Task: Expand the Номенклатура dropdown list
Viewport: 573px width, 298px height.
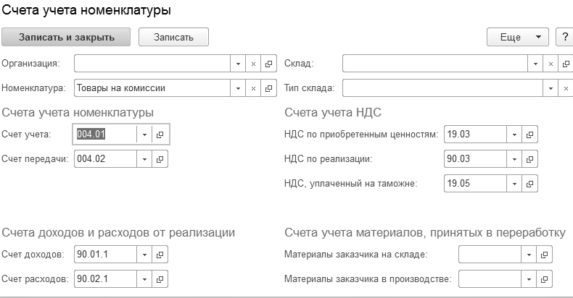Action: point(239,88)
